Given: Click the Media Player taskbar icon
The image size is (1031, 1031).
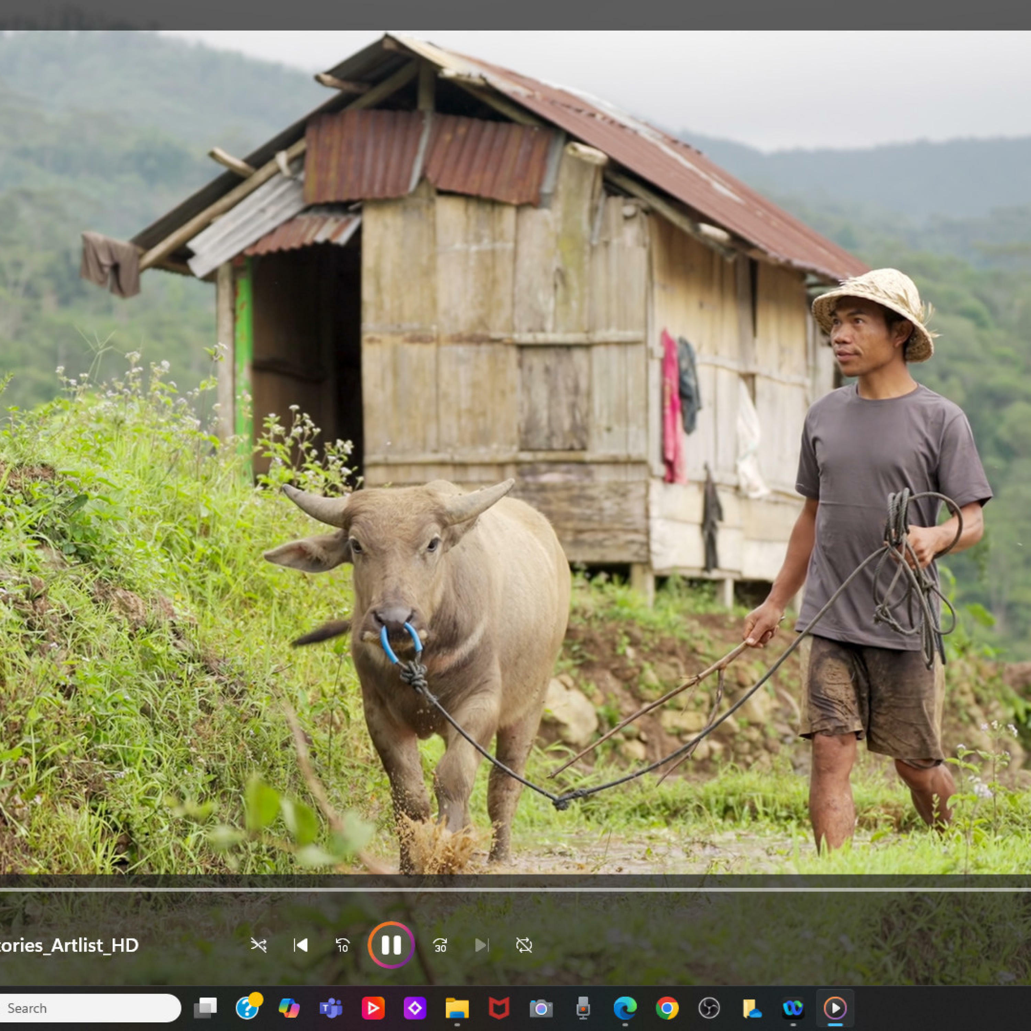Looking at the screenshot, I should coord(835,1008).
